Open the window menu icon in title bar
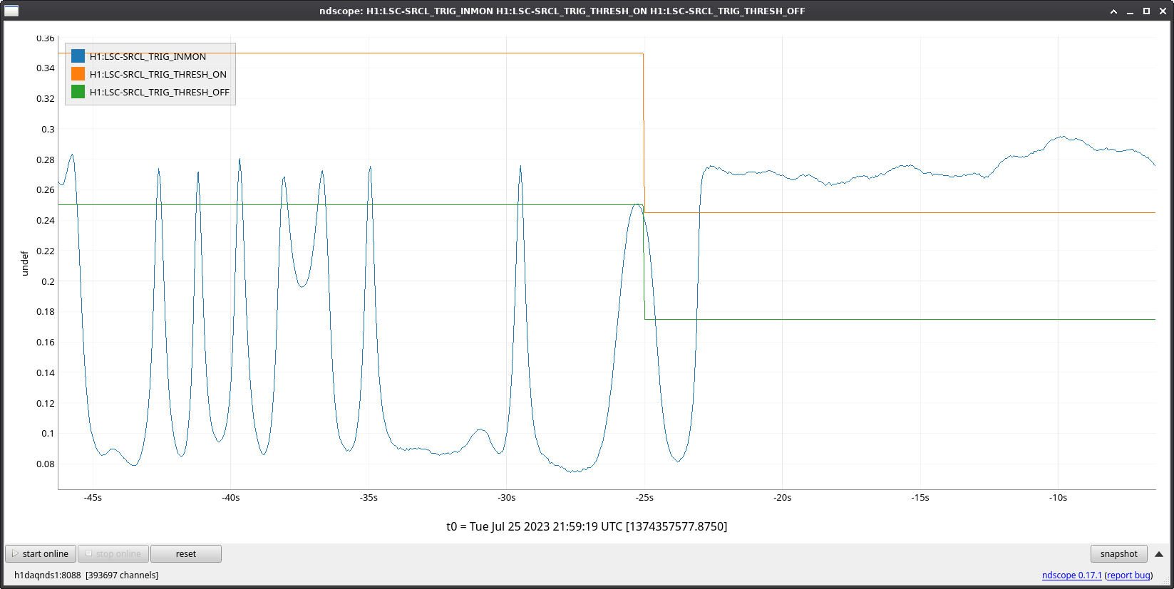This screenshot has width=1174, height=589. point(11,11)
